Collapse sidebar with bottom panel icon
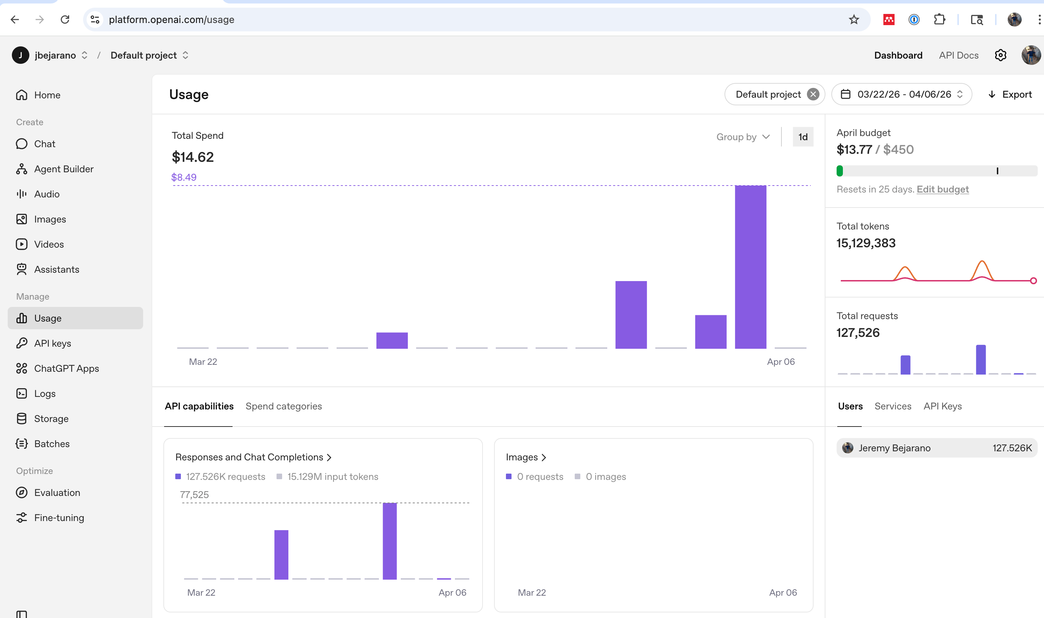The image size is (1044, 618). pos(22,614)
